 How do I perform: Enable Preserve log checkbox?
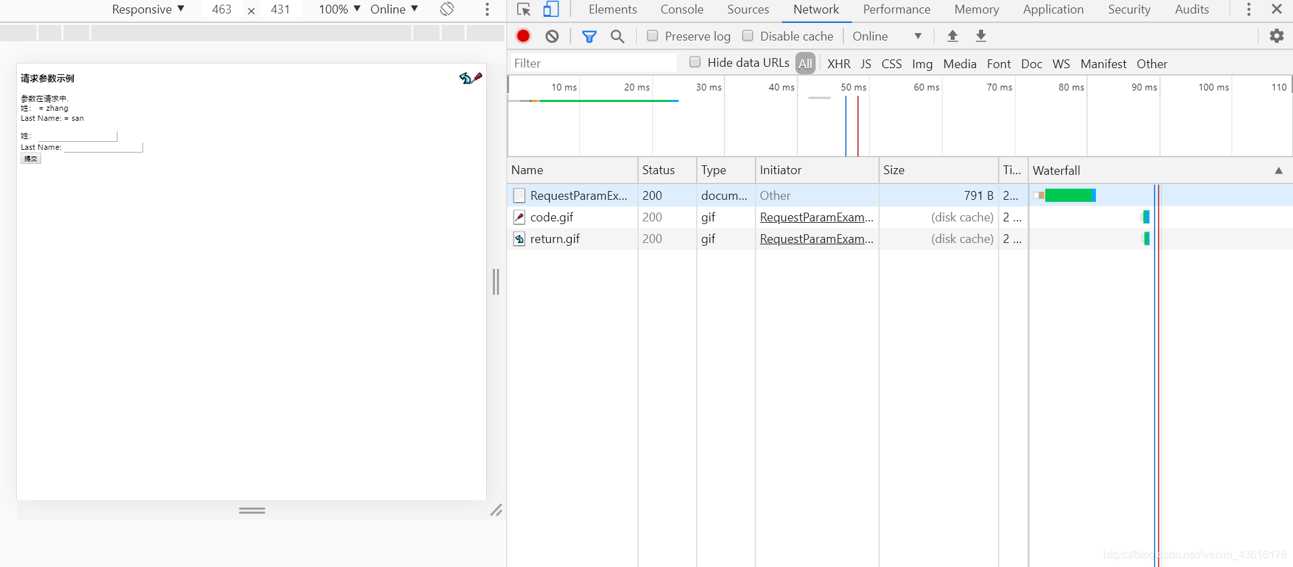(652, 36)
